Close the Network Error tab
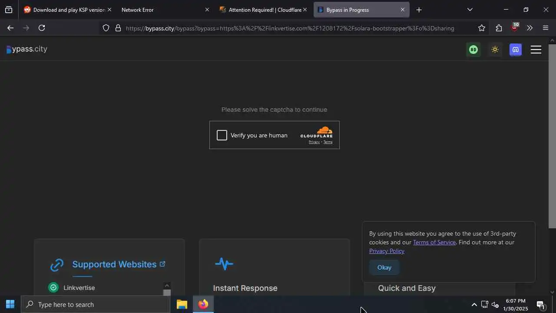 click(207, 10)
